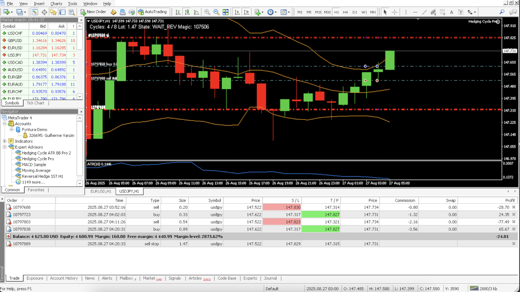This screenshot has width=520, height=292.
Task: Open the profiles dropdown arrow
Action: [x=25, y=12]
